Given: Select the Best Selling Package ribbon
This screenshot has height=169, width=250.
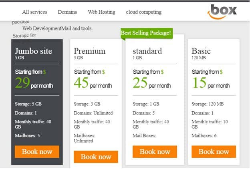Looking at the screenshot, I should (x=147, y=33).
